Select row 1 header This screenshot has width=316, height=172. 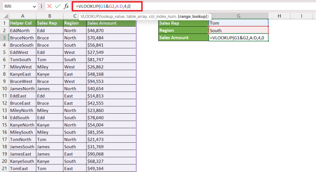pyautogui.click(x=4, y=23)
